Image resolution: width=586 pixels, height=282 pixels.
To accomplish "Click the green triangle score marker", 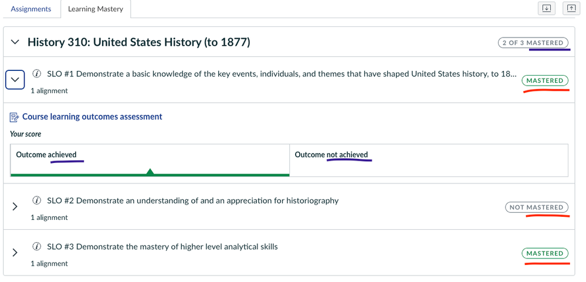I will click(x=150, y=172).
